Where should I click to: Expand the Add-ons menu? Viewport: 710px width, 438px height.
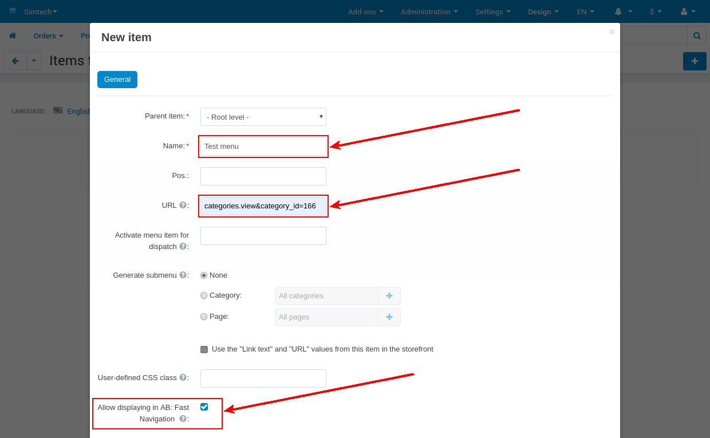(365, 11)
